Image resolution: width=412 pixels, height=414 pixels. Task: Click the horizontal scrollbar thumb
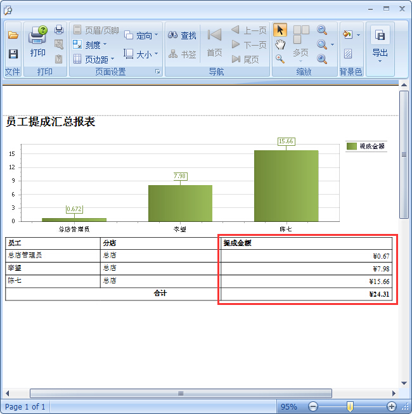click(181, 393)
